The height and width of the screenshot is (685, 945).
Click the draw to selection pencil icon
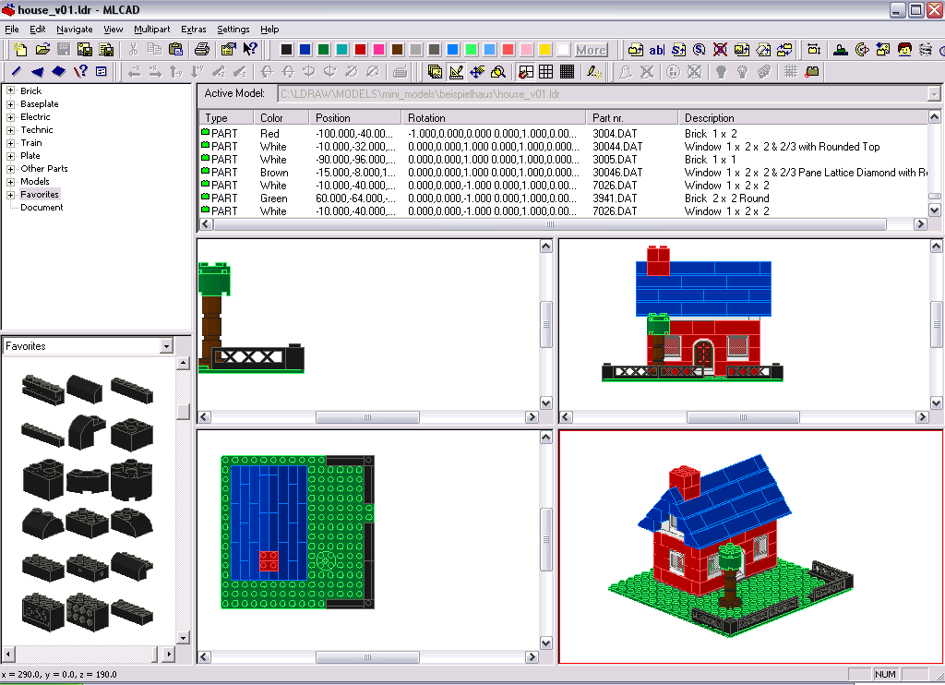point(594,72)
